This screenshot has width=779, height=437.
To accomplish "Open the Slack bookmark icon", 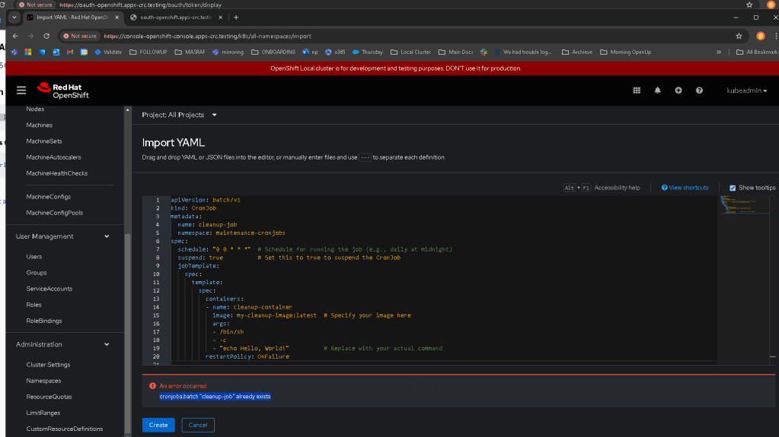I will pos(484,52).
